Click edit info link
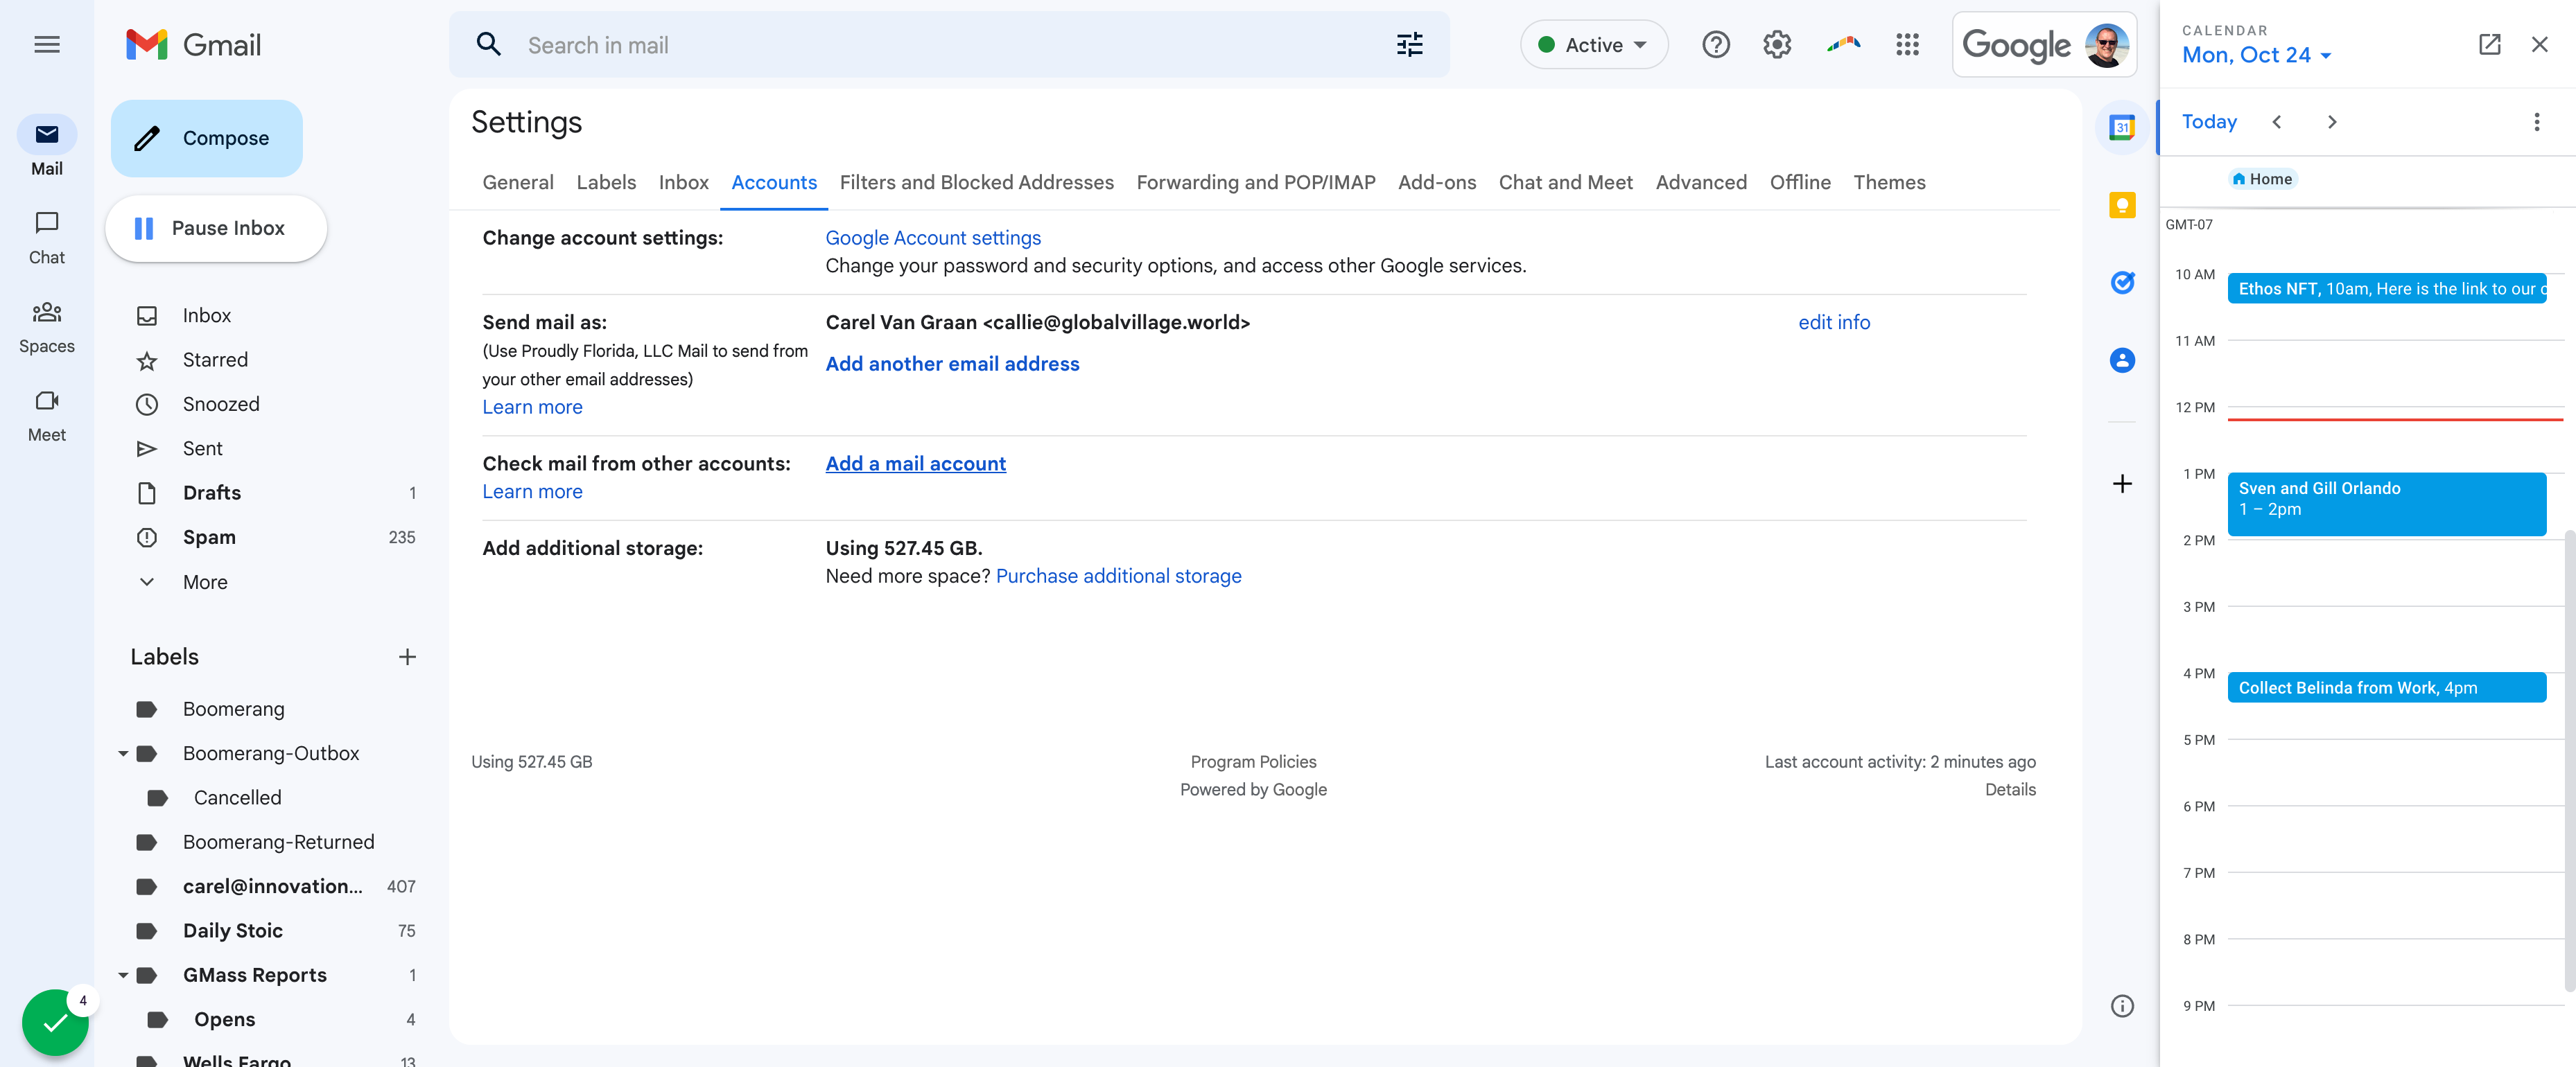Image resolution: width=2576 pixels, height=1067 pixels. click(x=1833, y=323)
